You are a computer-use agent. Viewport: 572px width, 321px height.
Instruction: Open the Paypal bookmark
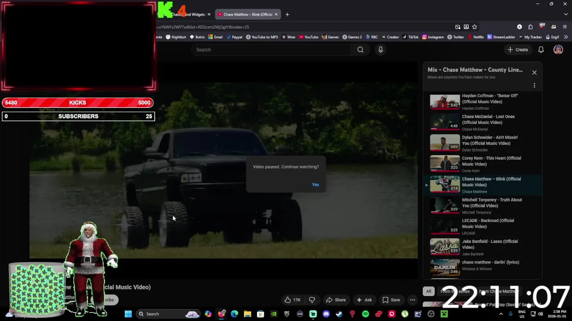(234, 37)
